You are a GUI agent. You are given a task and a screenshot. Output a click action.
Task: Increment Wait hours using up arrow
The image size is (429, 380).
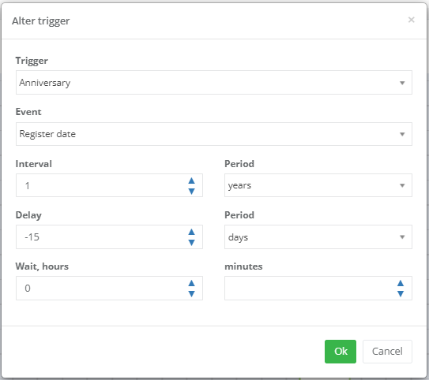point(191,283)
